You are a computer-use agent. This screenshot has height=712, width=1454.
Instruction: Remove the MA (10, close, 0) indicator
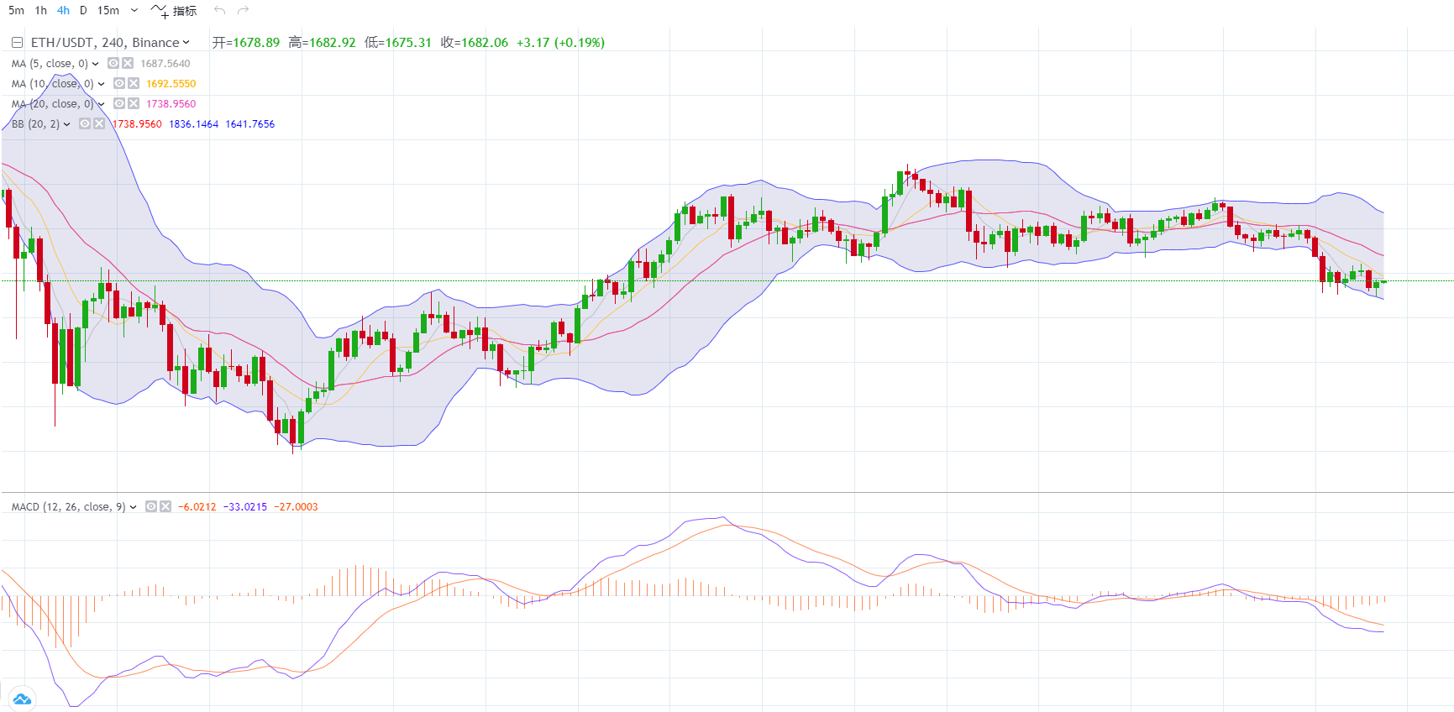134,83
